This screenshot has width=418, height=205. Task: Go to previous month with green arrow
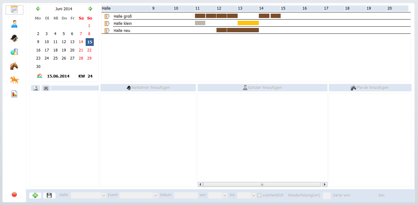click(x=38, y=9)
